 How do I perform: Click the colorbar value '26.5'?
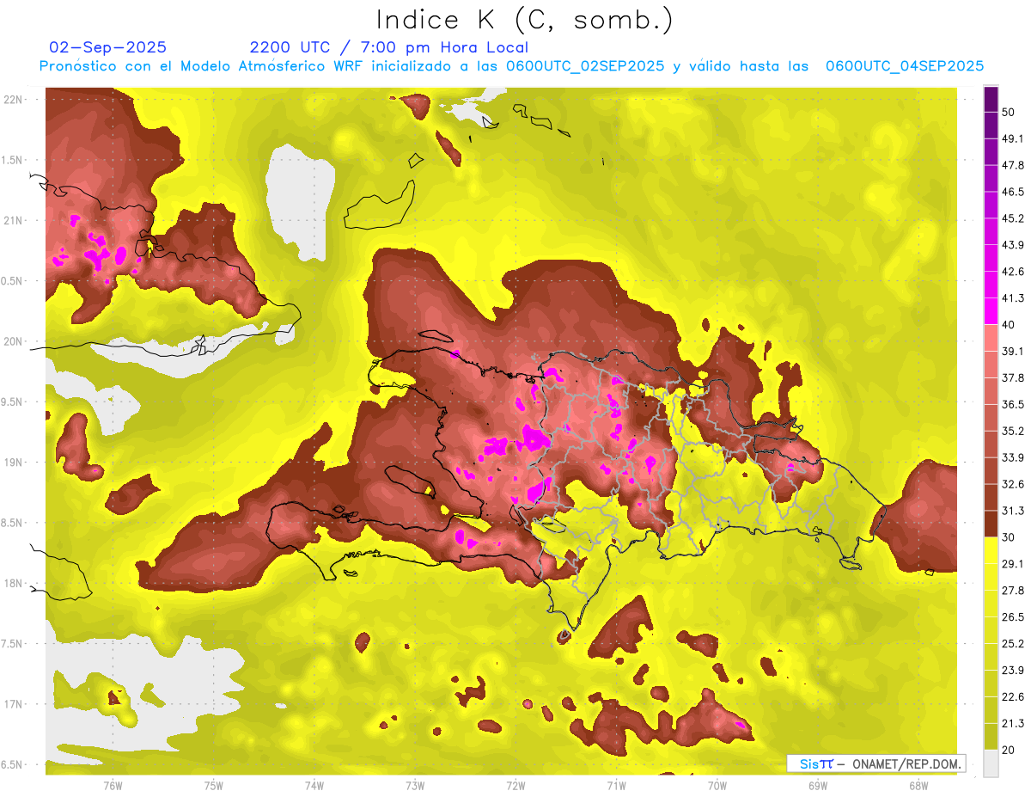(1012, 616)
